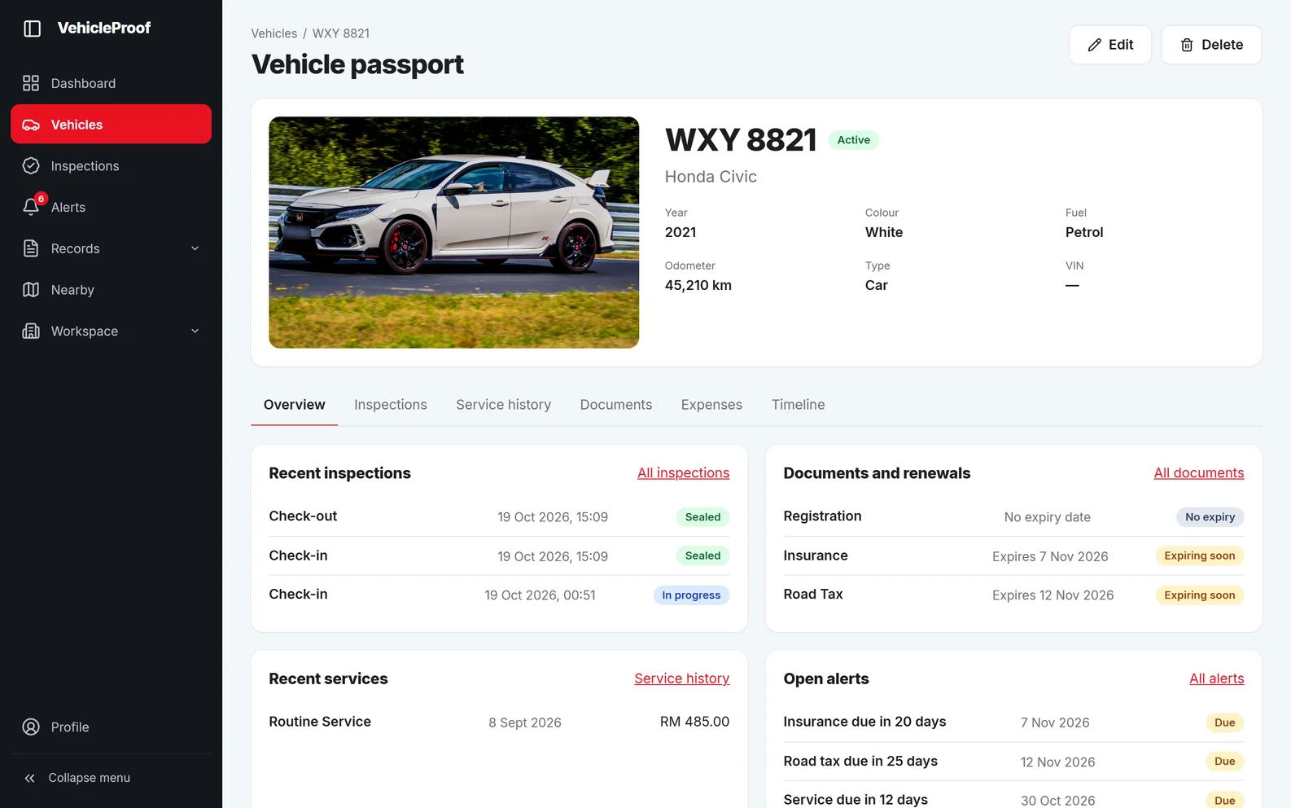Click the Alerts count badge showing 6

pos(41,199)
